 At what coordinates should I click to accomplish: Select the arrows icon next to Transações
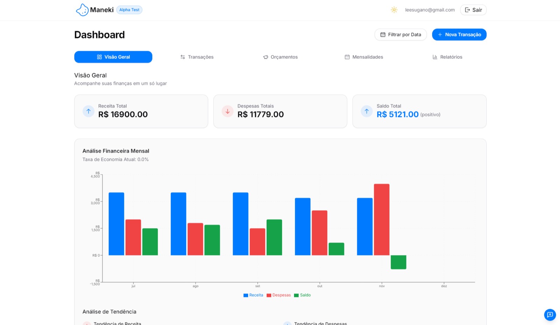pos(182,57)
